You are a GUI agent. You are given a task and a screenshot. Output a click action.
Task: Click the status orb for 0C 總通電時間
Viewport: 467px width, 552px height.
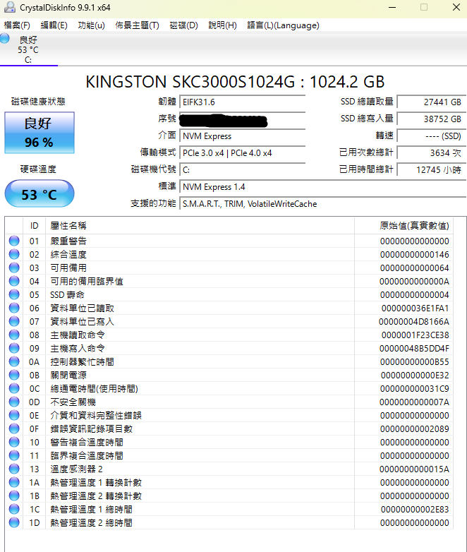[x=14, y=388]
